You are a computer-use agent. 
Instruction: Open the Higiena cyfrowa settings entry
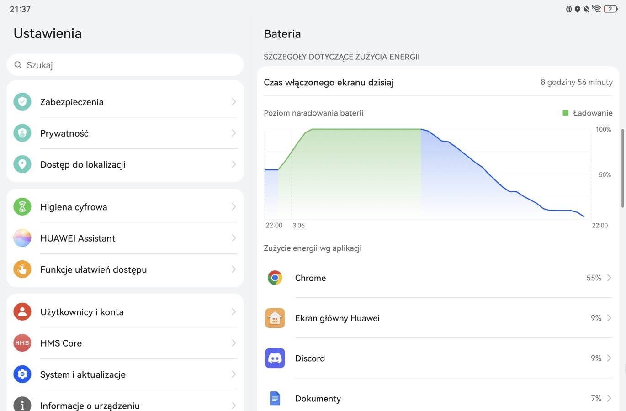point(125,207)
